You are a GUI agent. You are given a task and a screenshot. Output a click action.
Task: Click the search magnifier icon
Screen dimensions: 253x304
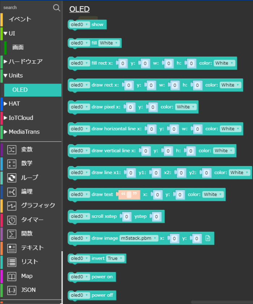point(56,8)
